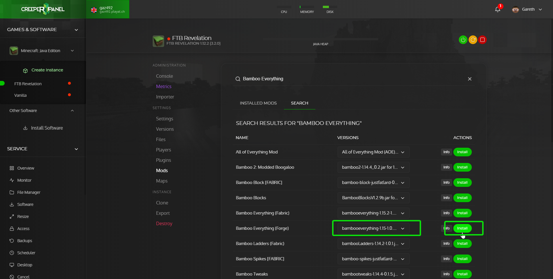This screenshot has height=279, width=553.
Task: Show Info for Bamboo Ladders (Fabric)
Action: pos(446,244)
